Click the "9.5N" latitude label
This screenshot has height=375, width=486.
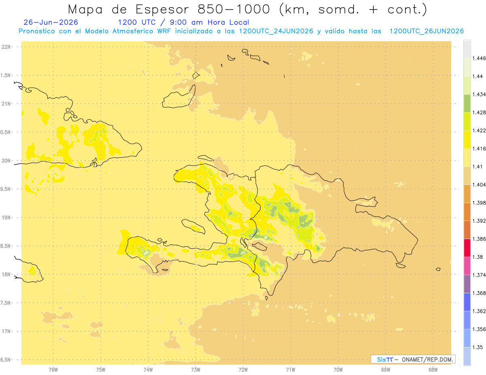point(6,189)
